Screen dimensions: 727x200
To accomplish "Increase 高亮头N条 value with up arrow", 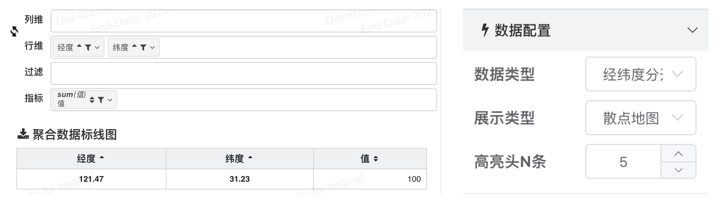I will [x=678, y=154].
